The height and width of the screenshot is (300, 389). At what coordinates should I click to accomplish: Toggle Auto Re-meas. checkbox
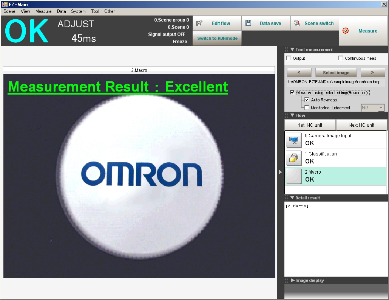click(307, 99)
